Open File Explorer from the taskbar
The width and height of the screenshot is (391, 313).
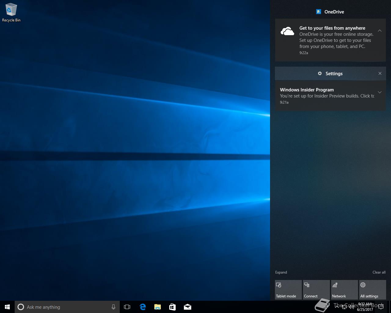click(x=158, y=307)
